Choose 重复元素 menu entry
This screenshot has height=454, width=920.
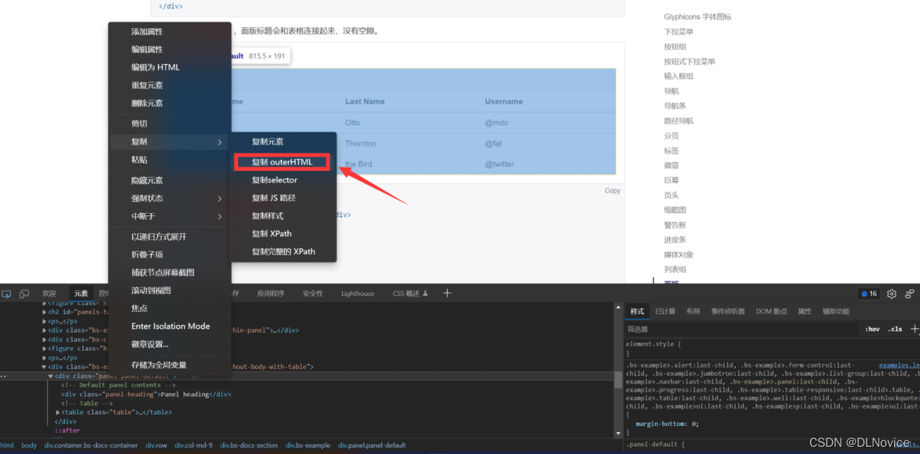click(x=147, y=85)
